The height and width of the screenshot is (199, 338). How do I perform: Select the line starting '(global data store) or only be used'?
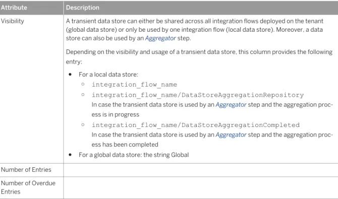[194, 30]
